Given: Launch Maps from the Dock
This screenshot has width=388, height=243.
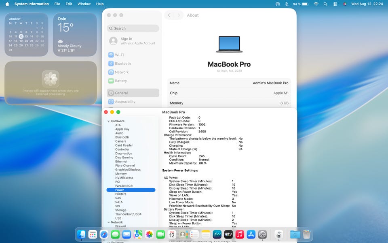Looking at the screenshot, I should tap(138, 234).
